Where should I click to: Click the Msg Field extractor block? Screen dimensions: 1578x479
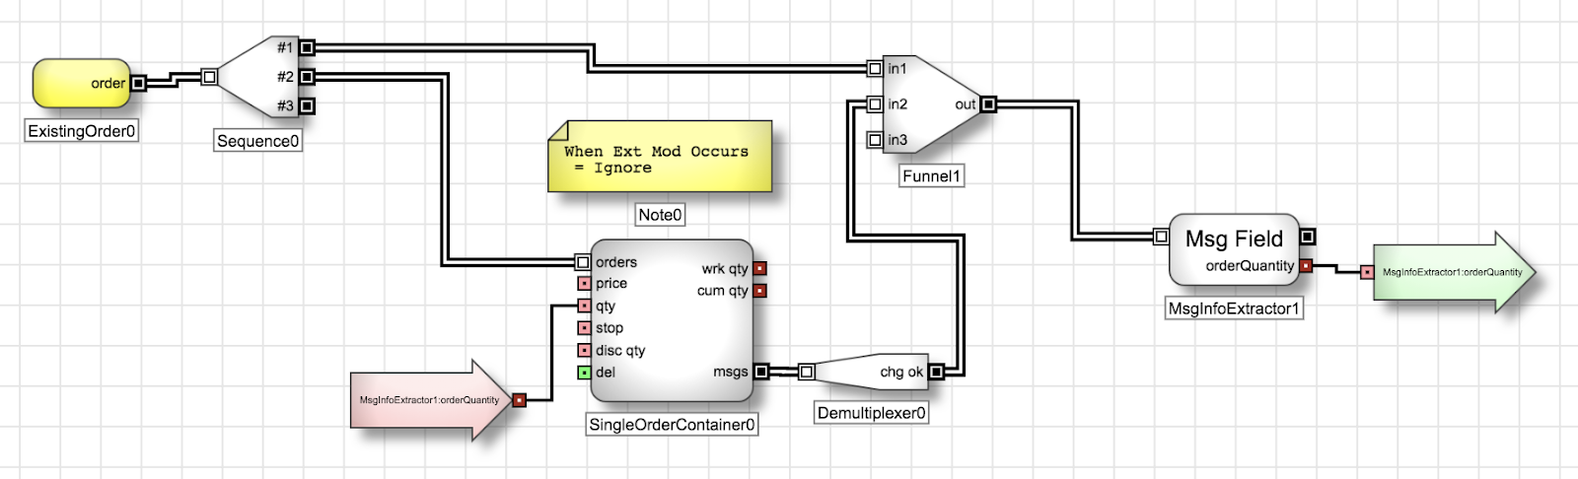(1233, 249)
